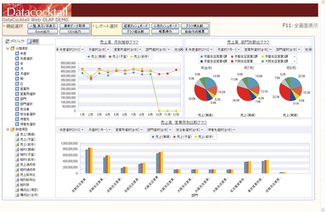Select the 部門選択 item icon
The width and height of the screenshot is (325, 212).
pos(17,104)
